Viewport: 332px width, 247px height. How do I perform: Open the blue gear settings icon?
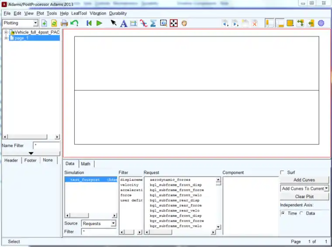[x=321, y=23]
